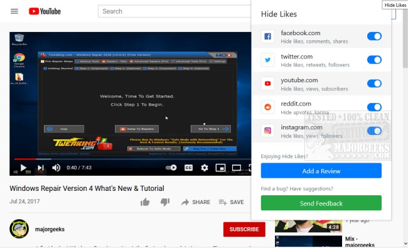Mute the video volume speaker icon
408x248 pixels.
tap(56, 168)
